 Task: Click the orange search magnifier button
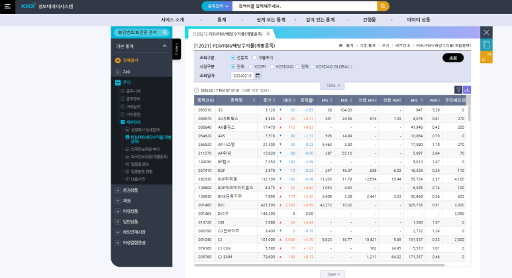[383, 6]
